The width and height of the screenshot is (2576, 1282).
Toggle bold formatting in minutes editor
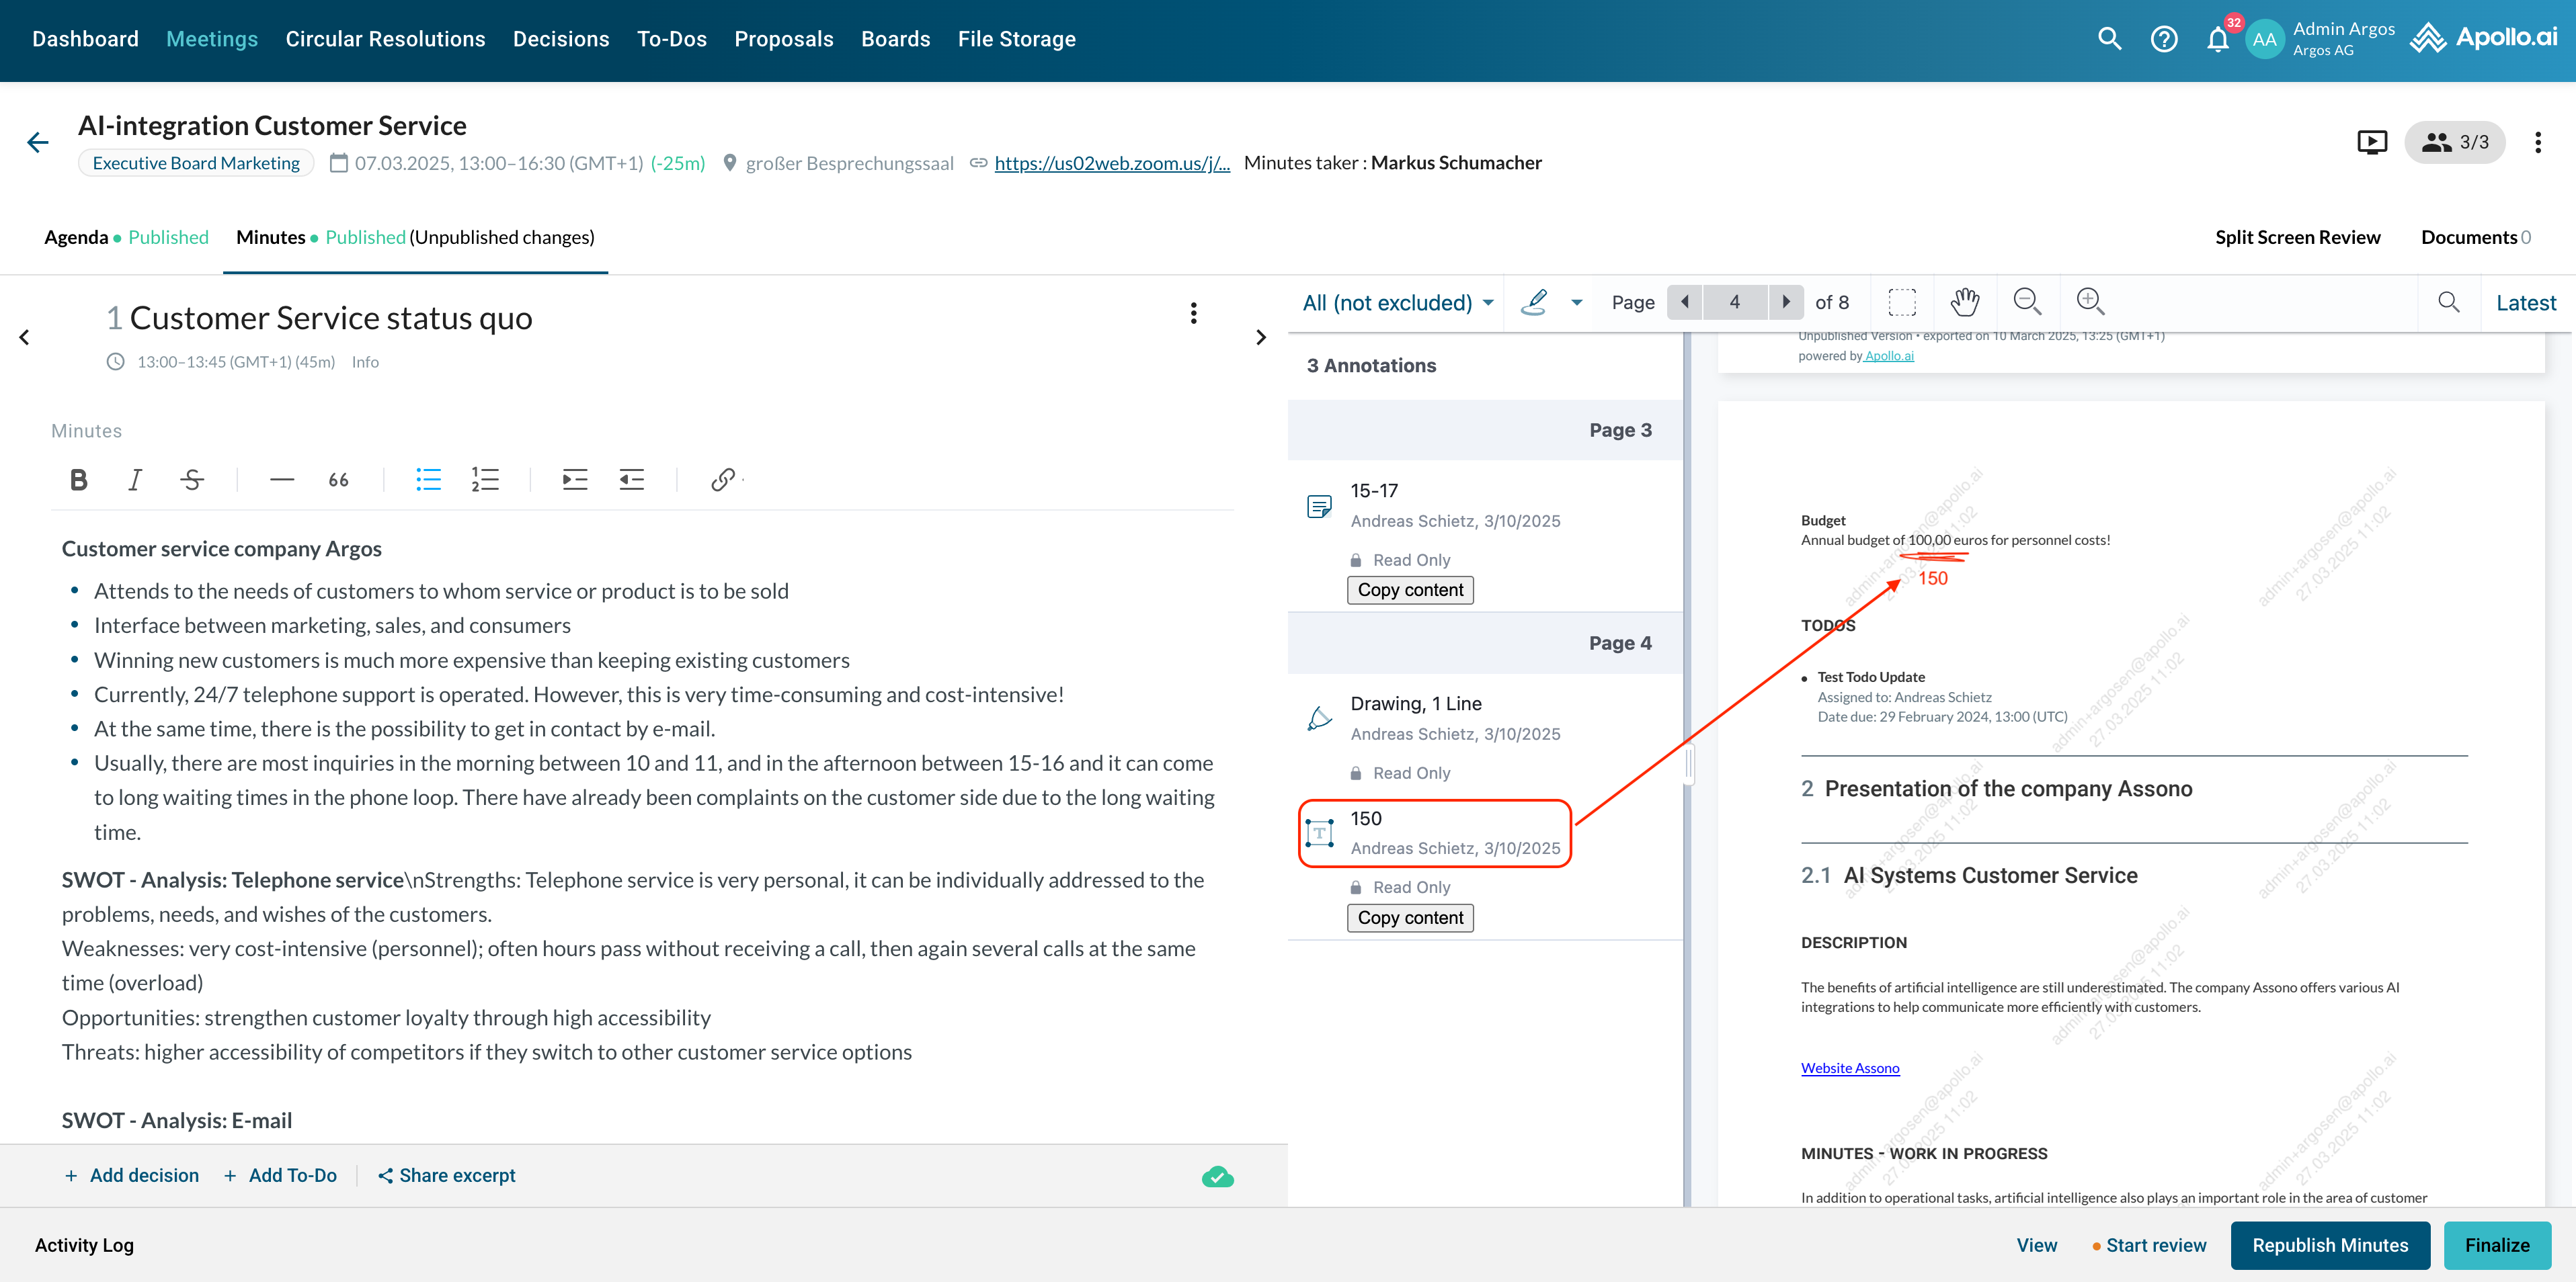pyautogui.click(x=78, y=480)
